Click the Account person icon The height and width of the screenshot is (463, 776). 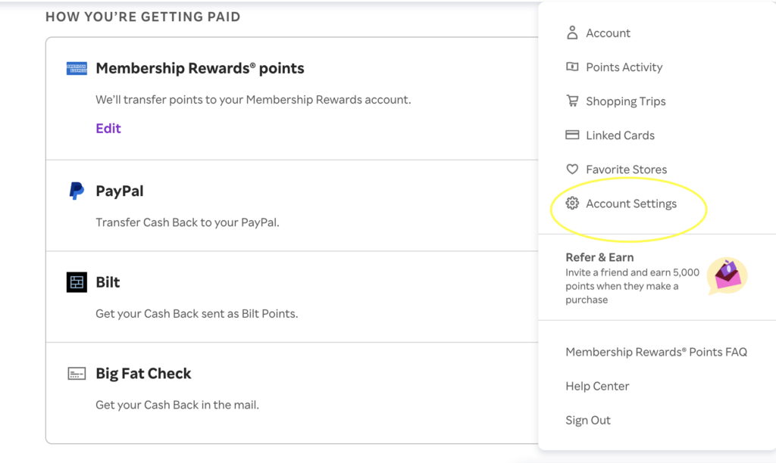572,33
